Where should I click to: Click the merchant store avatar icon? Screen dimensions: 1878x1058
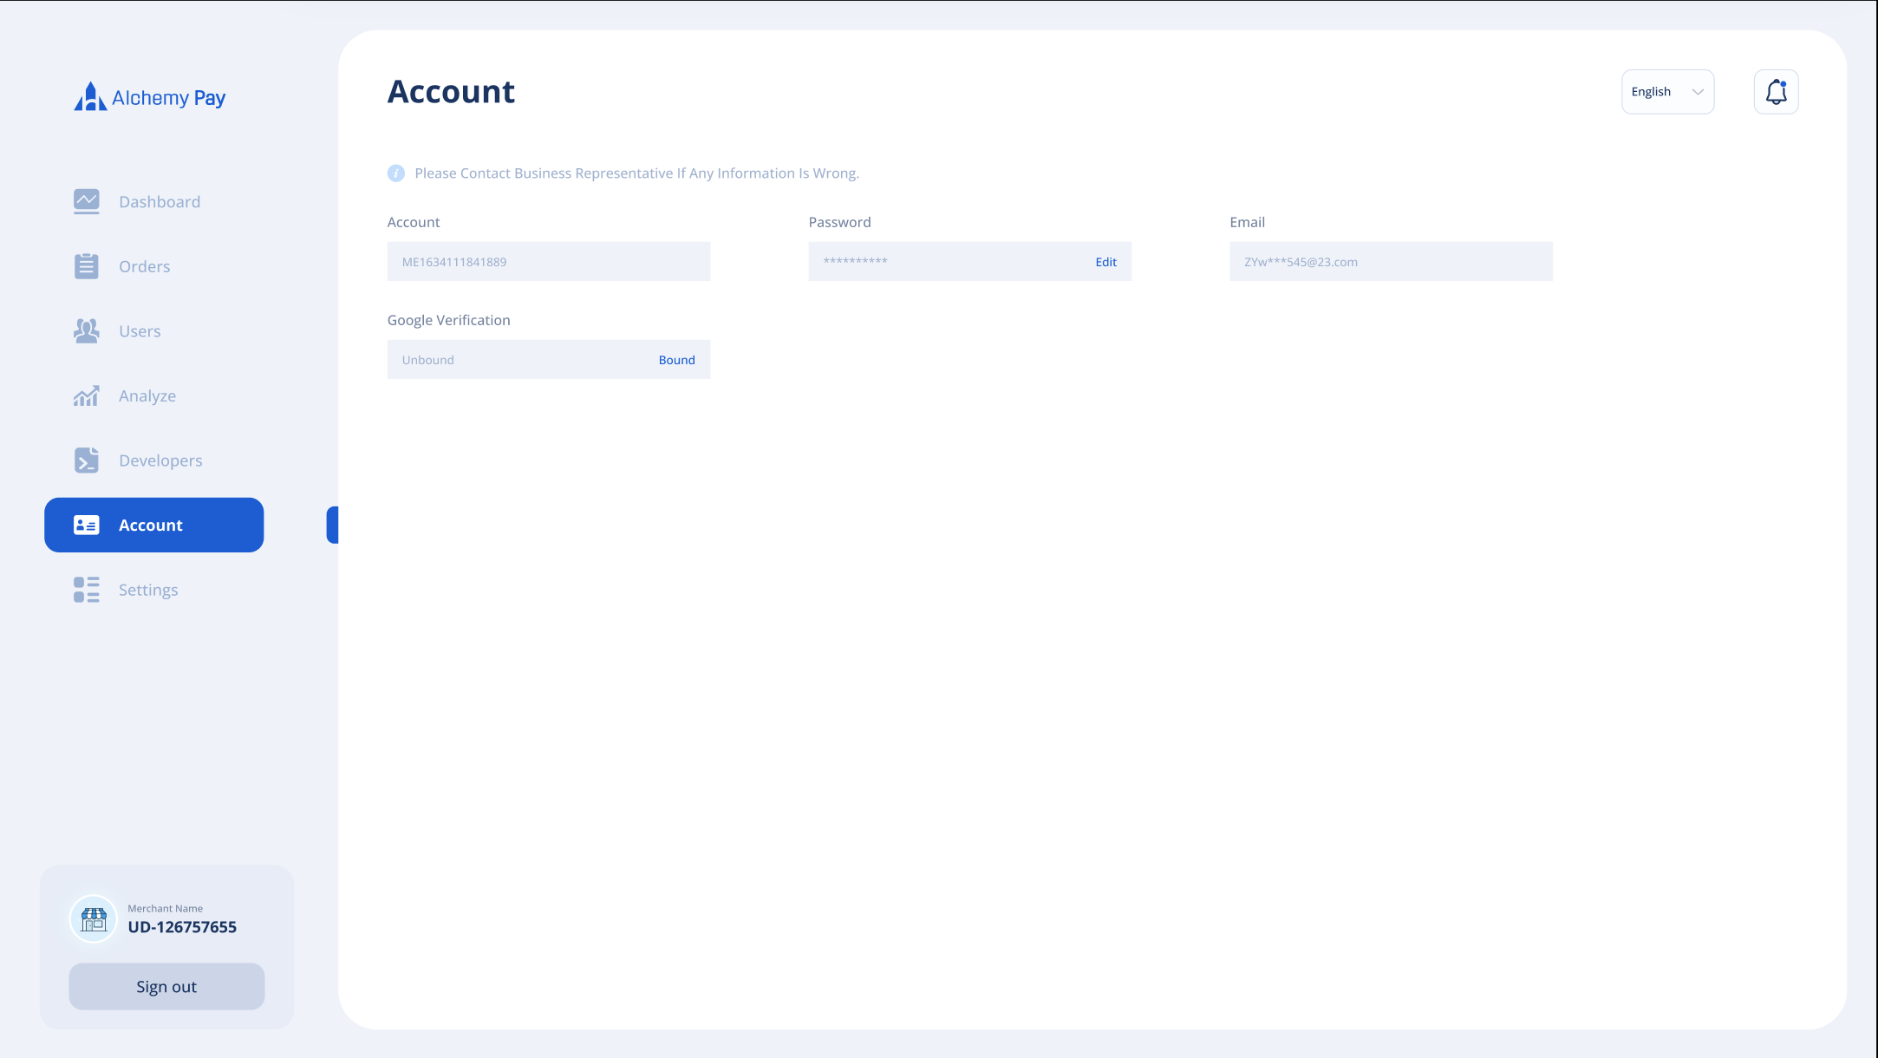click(x=94, y=918)
